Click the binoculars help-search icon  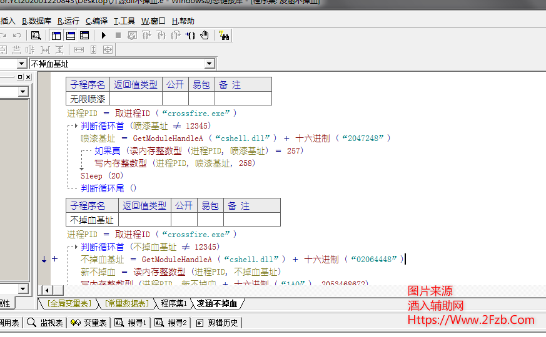(223, 36)
